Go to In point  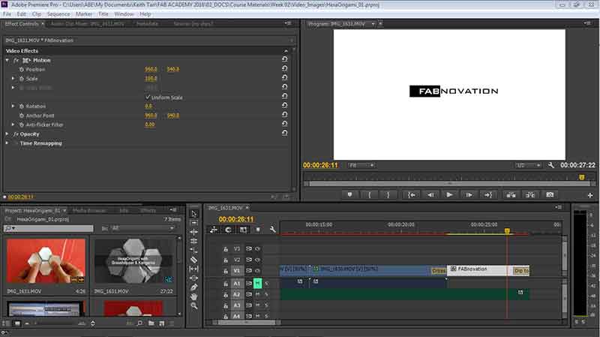[411, 195]
